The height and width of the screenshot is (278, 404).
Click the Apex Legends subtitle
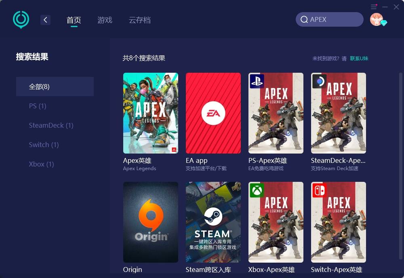pyautogui.click(x=140, y=168)
